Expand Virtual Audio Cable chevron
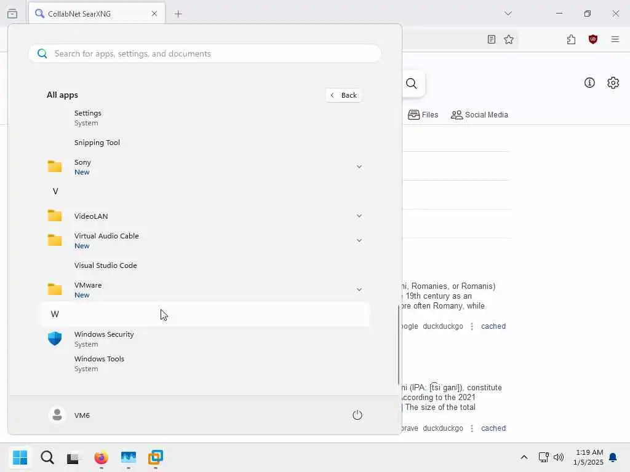Image resolution: width=630 pixels, height=472 pixels. pyautogui.click(x=359, y=240)
